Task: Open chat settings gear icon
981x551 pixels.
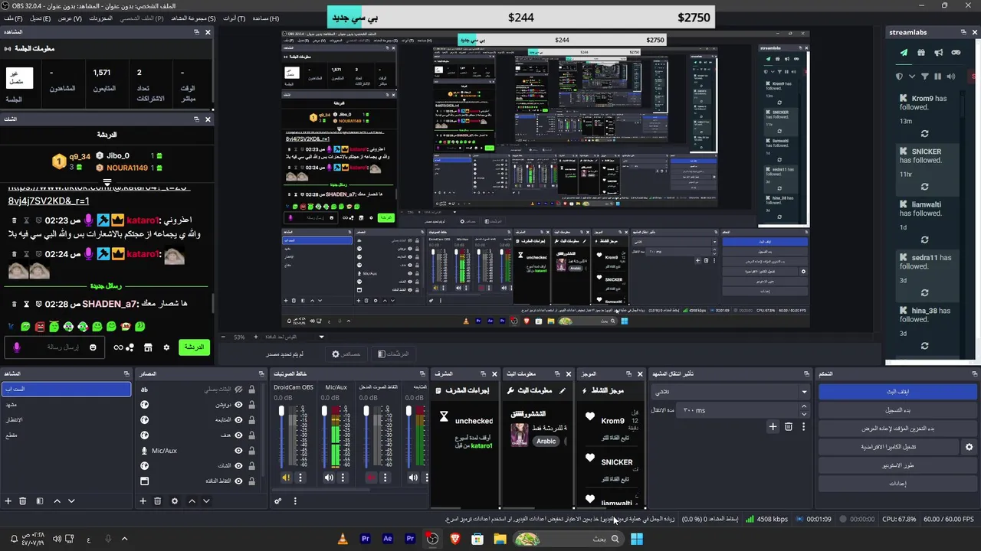Action: tap(166, 347)
